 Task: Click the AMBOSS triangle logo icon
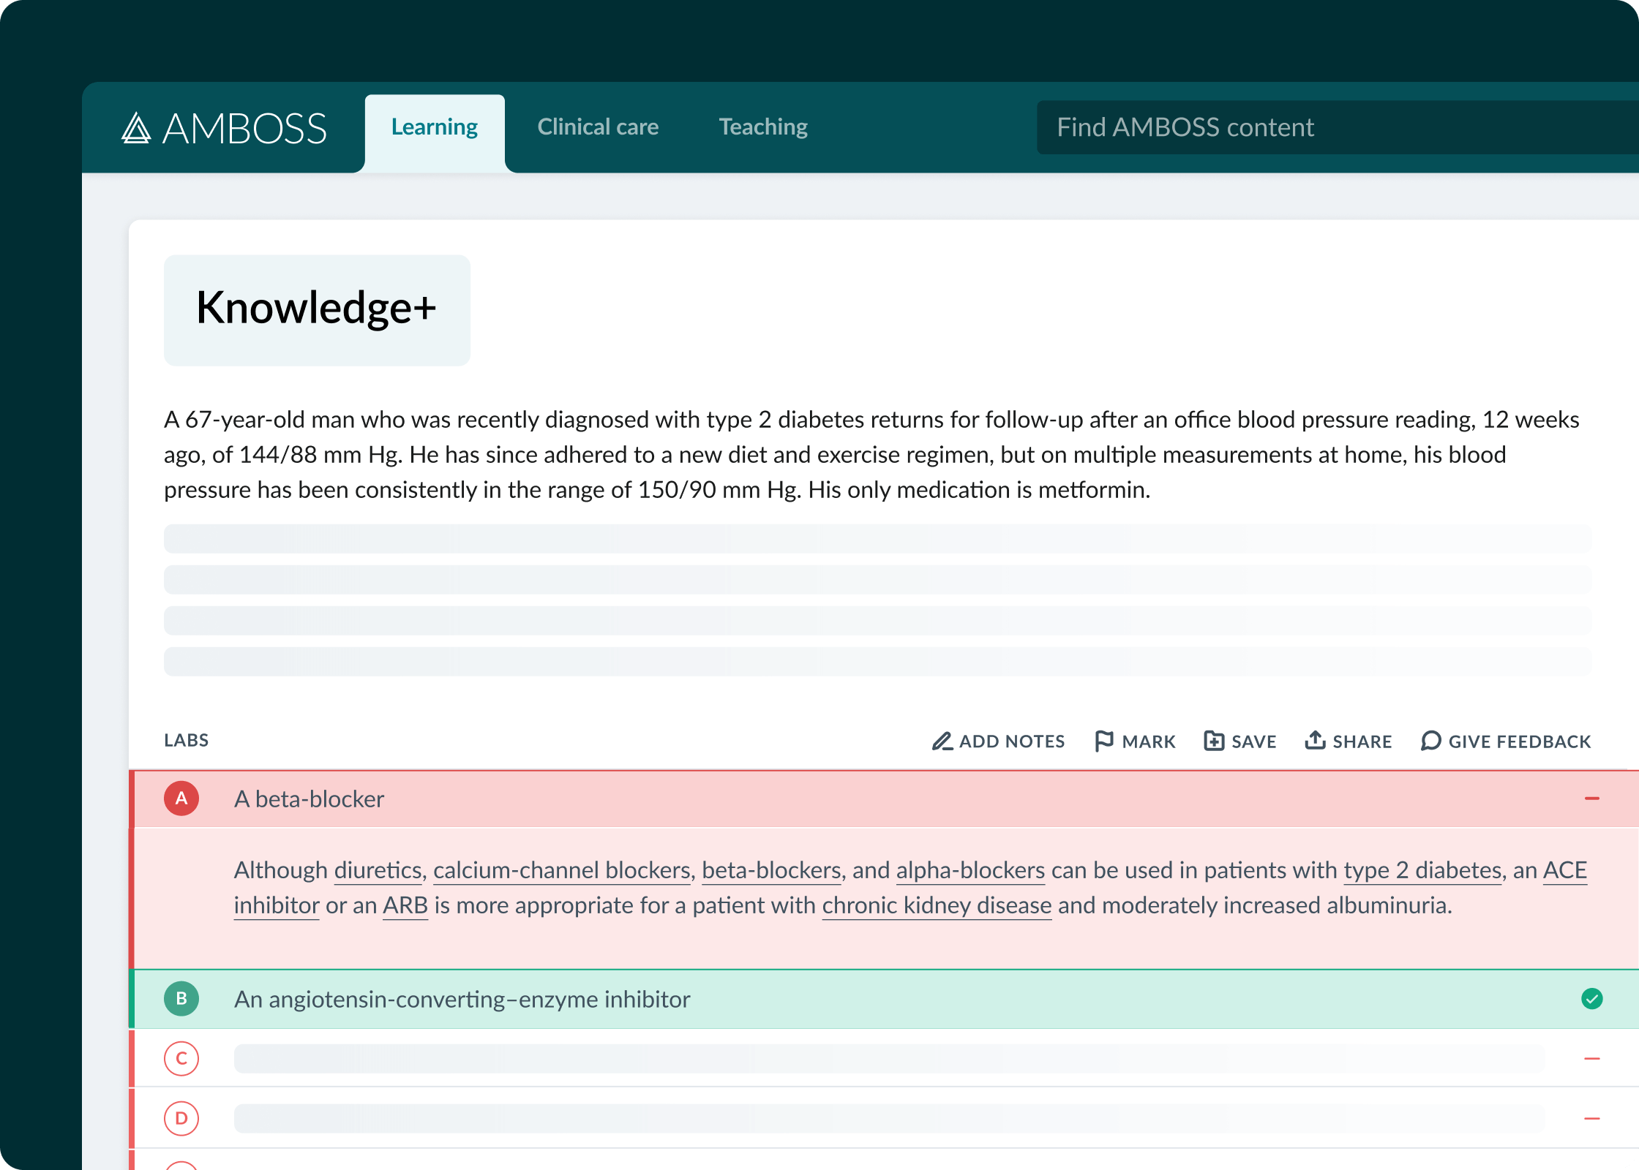(x=136, y=128)
